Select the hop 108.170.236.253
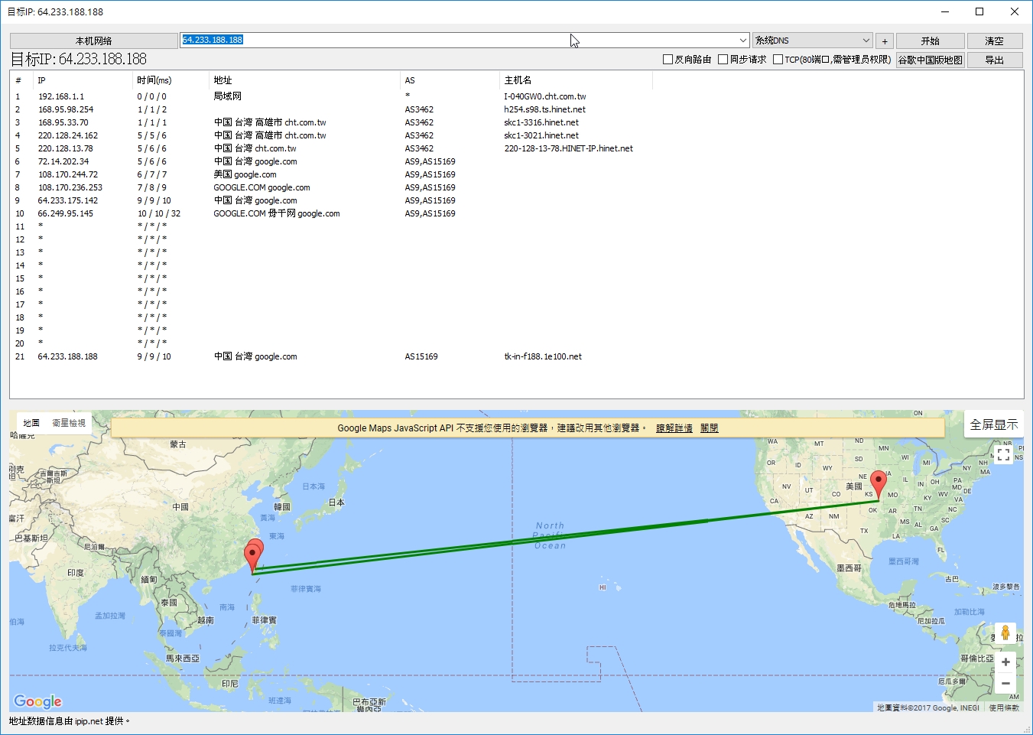 click(x=70, y=187)
